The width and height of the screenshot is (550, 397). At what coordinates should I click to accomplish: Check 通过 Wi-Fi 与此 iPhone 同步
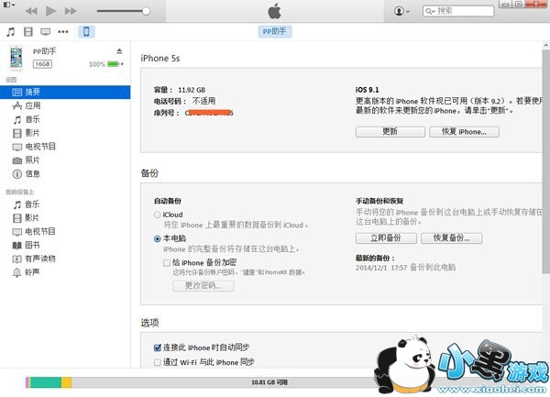coord(158,362)
